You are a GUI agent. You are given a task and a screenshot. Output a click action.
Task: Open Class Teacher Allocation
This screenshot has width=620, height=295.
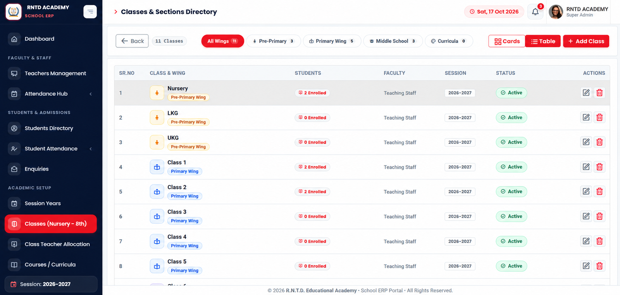[x=51, y=244]
